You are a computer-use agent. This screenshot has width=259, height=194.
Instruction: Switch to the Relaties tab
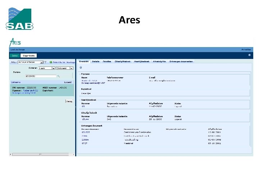[107, 61]
